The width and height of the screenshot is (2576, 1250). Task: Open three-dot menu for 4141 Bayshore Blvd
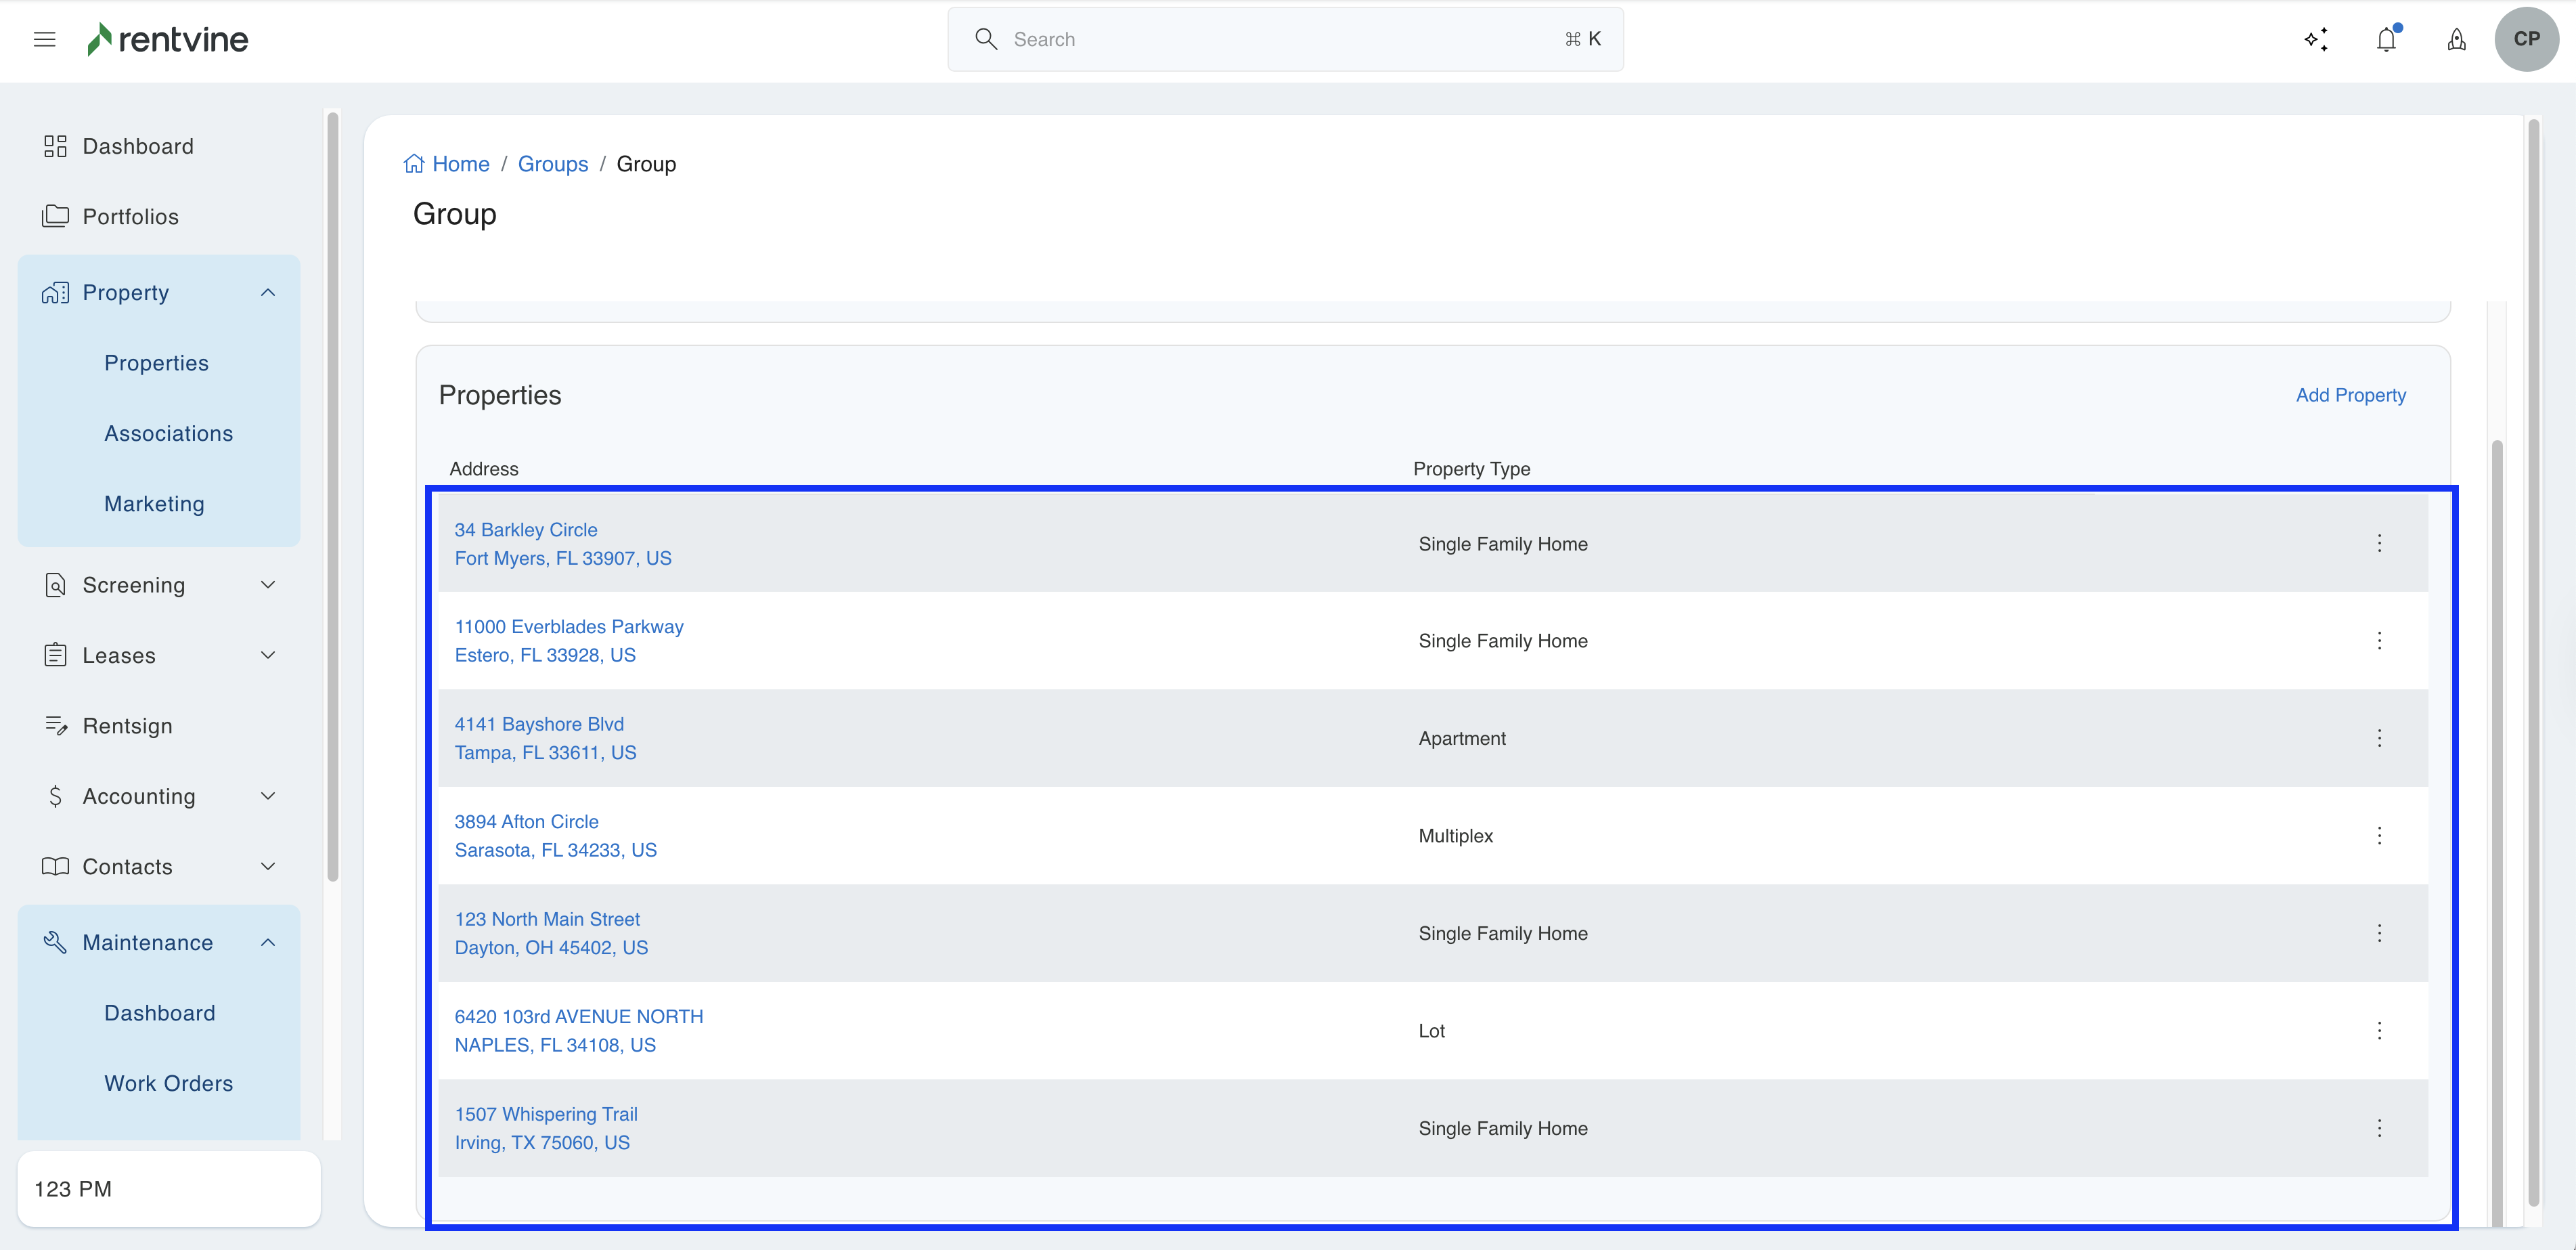click(2379, 739)
